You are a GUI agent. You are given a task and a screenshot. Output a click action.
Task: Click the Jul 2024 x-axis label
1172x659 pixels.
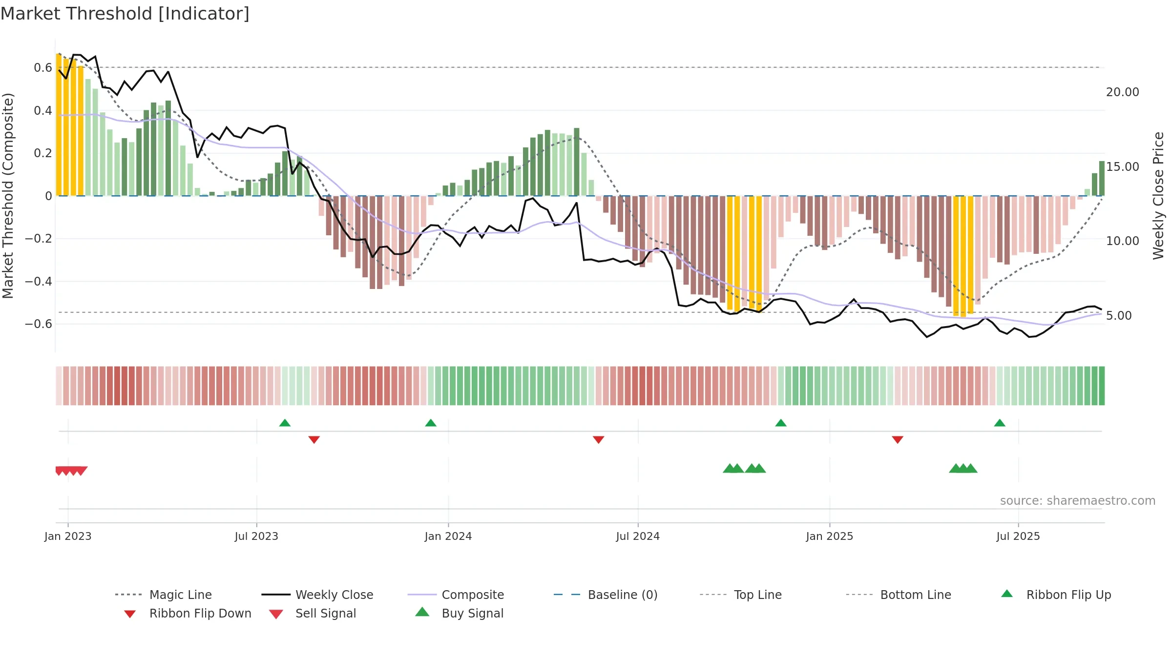click(638, 536)
